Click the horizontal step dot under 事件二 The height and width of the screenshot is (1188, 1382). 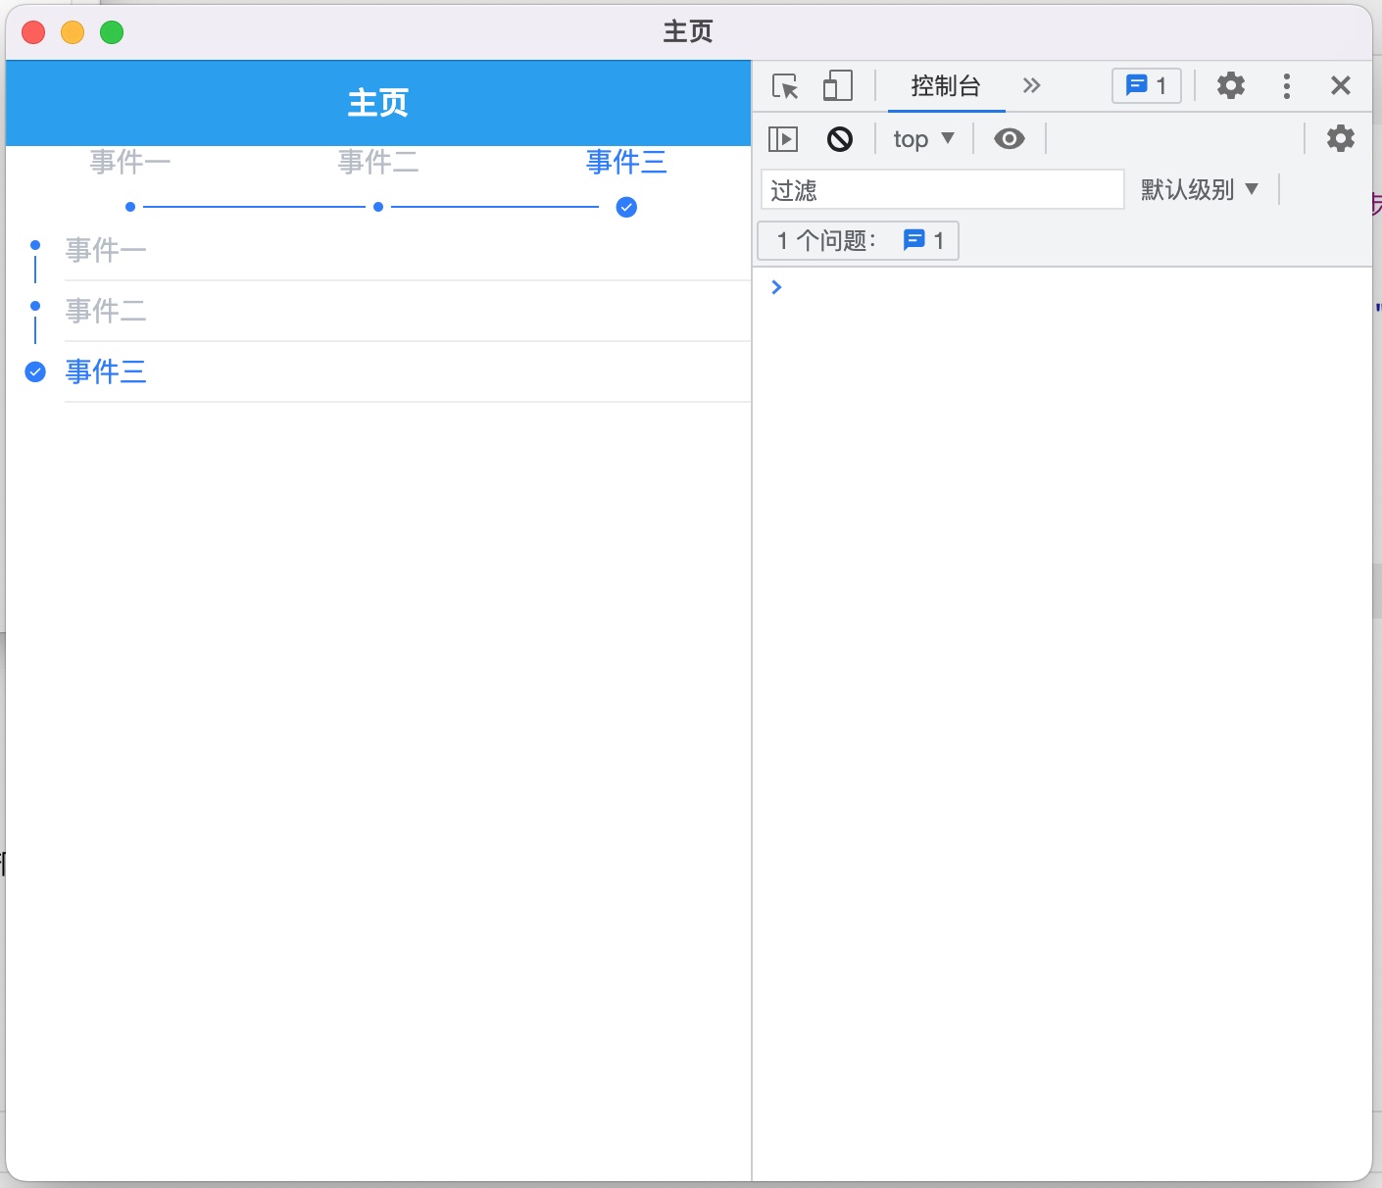click(378, 207)
